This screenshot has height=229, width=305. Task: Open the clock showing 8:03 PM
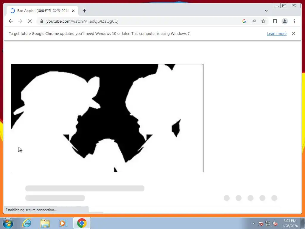(290, 223)
